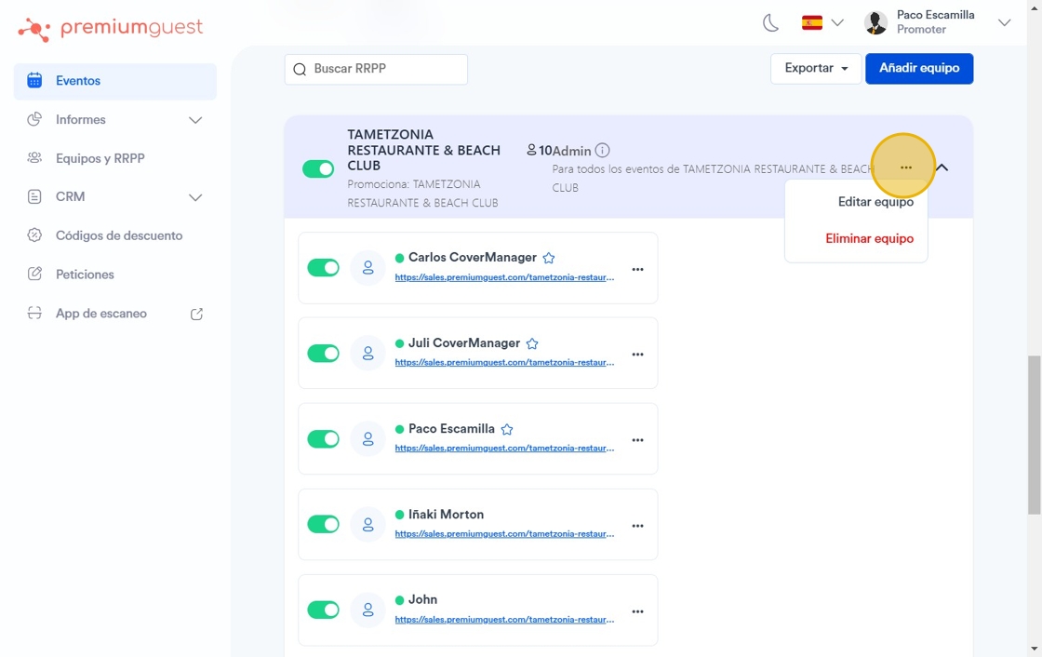Expand the Informes submenu chevron
1042x657 pixels.
(x=194, y=120)
